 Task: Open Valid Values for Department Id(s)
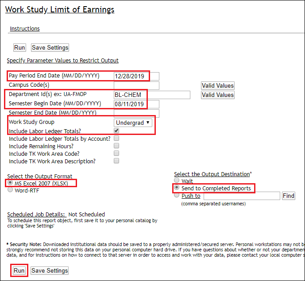click(x=218, y=95)
